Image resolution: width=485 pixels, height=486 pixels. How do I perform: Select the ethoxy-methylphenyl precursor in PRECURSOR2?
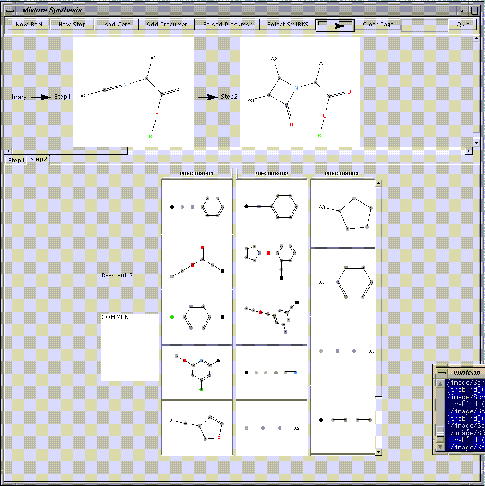272,317
